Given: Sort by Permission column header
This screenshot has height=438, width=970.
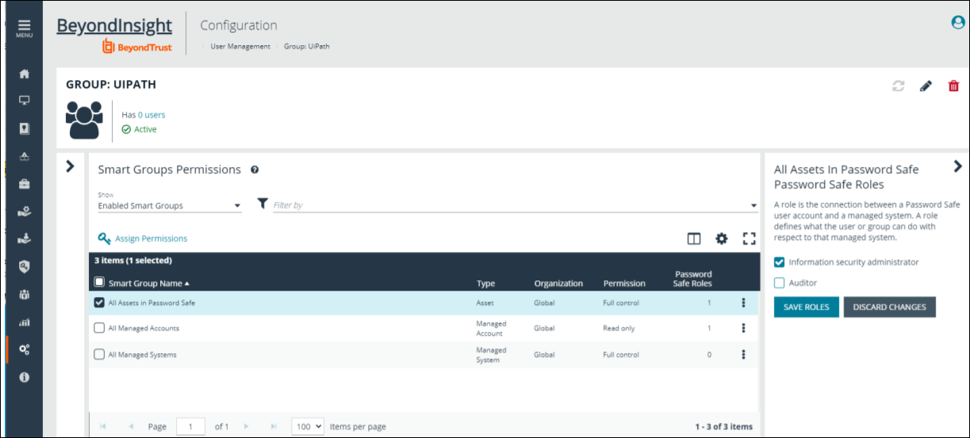Looking at the screenshot, I should [624, 284].
